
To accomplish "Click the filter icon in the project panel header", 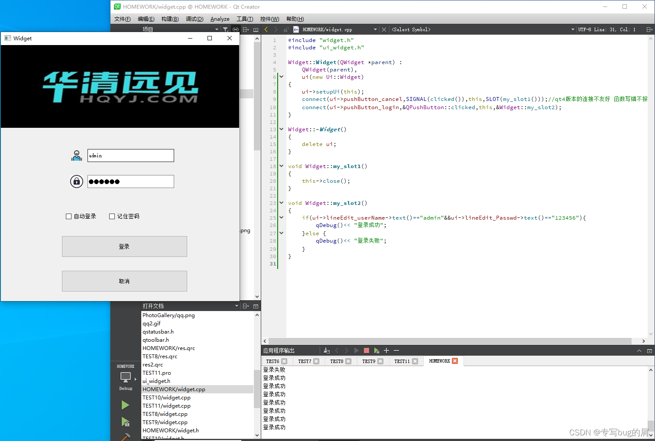I will (225, 29).
